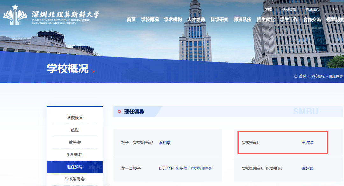Open profile of 李和章
Image resolution: width=344 pixels, height=186 pixels.
(165, 143)
